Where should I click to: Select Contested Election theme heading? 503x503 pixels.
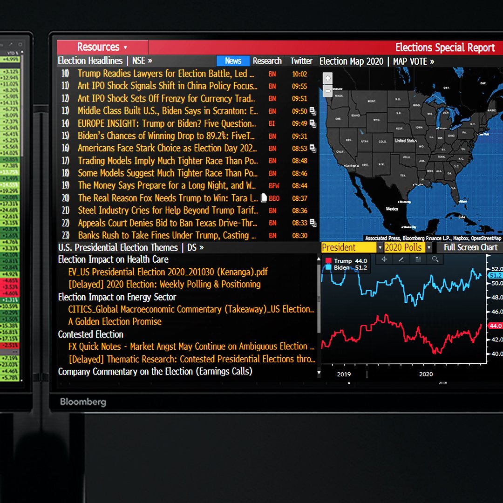[x=91, y=334]
